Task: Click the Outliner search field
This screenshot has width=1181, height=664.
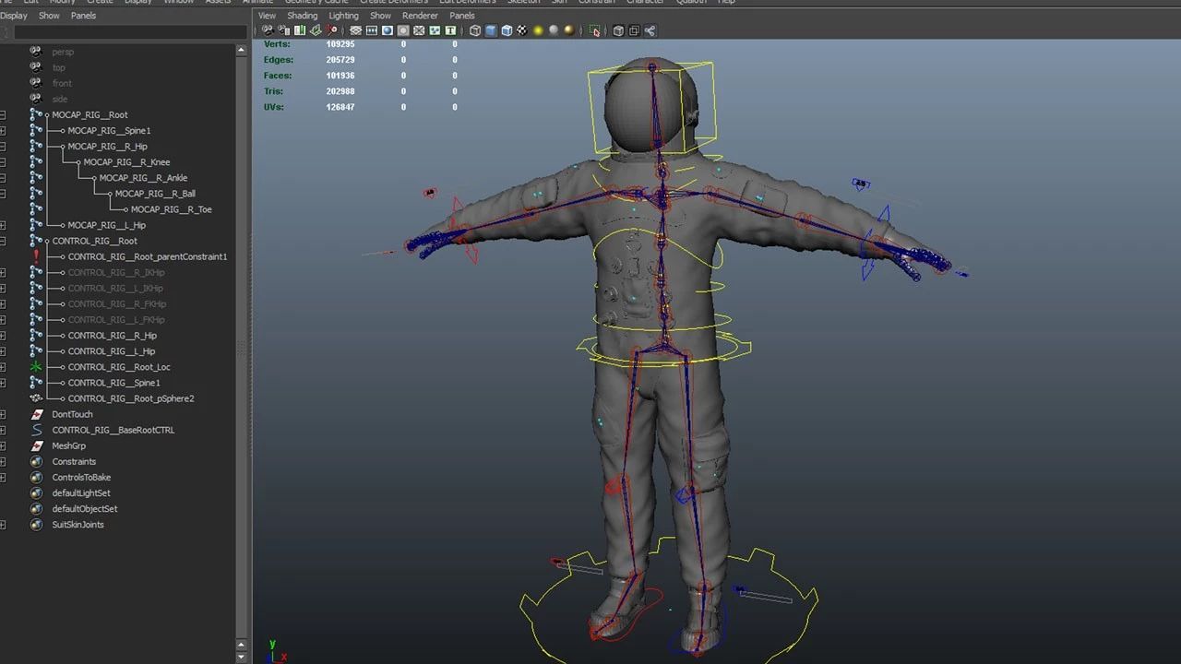Action: [x=129, y=32]
